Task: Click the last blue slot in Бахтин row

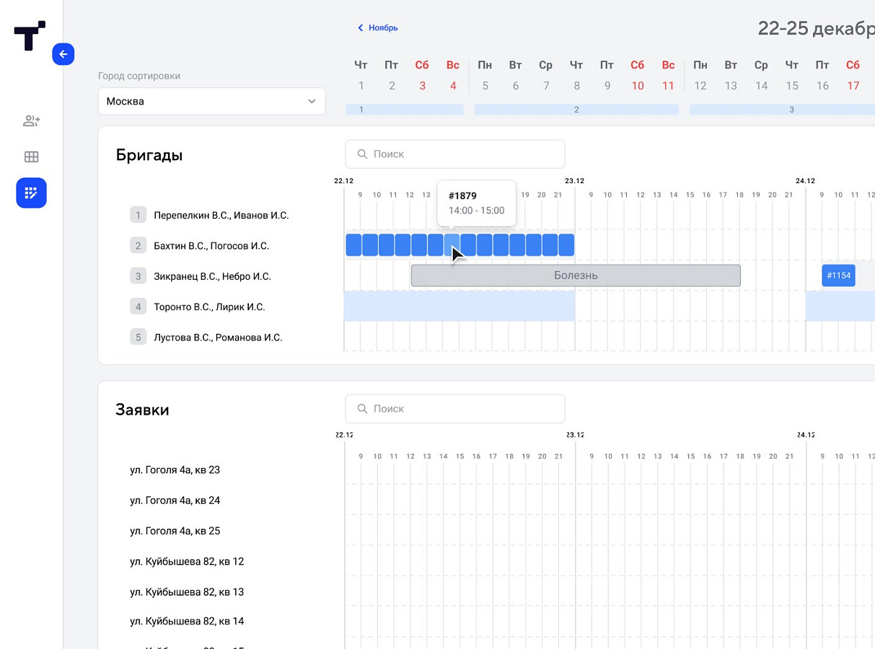Action: [566, 245]
